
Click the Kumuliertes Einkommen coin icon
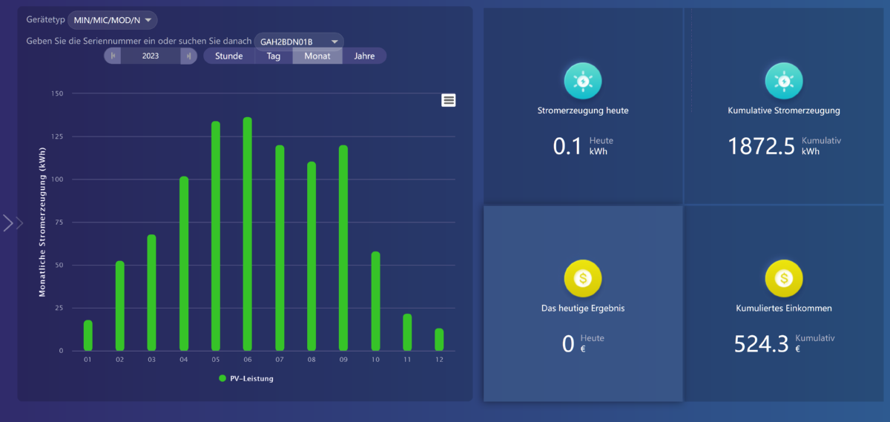point(783,278)
